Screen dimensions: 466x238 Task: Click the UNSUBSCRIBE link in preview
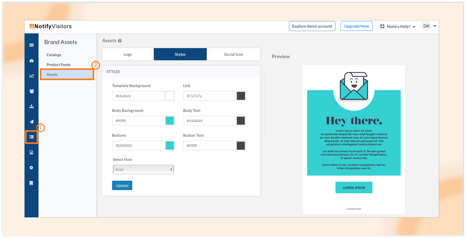point(354,209)
